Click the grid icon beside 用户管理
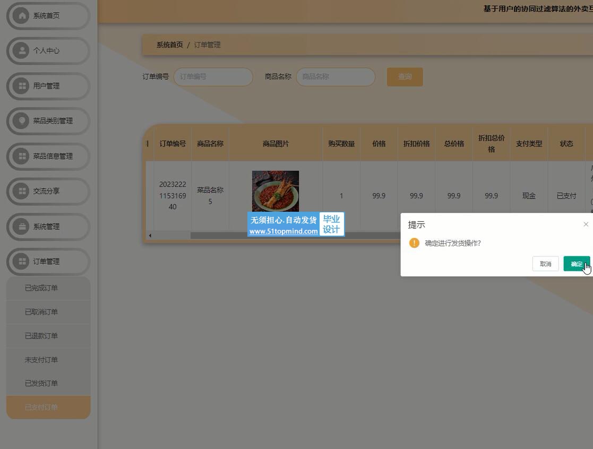Screen dimensions: 593x449 click(22, 86)
